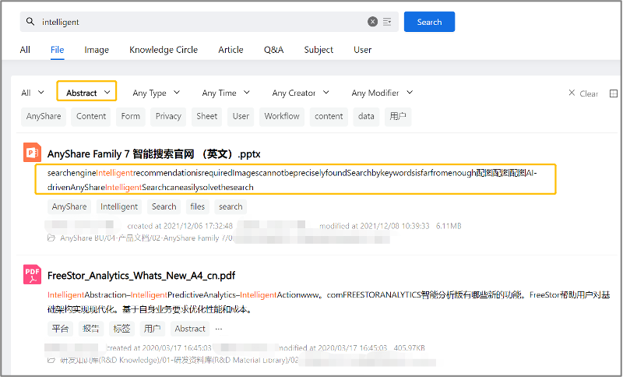Click the magnifier search icon
This screenshot has height=377, width=623.
30,22
